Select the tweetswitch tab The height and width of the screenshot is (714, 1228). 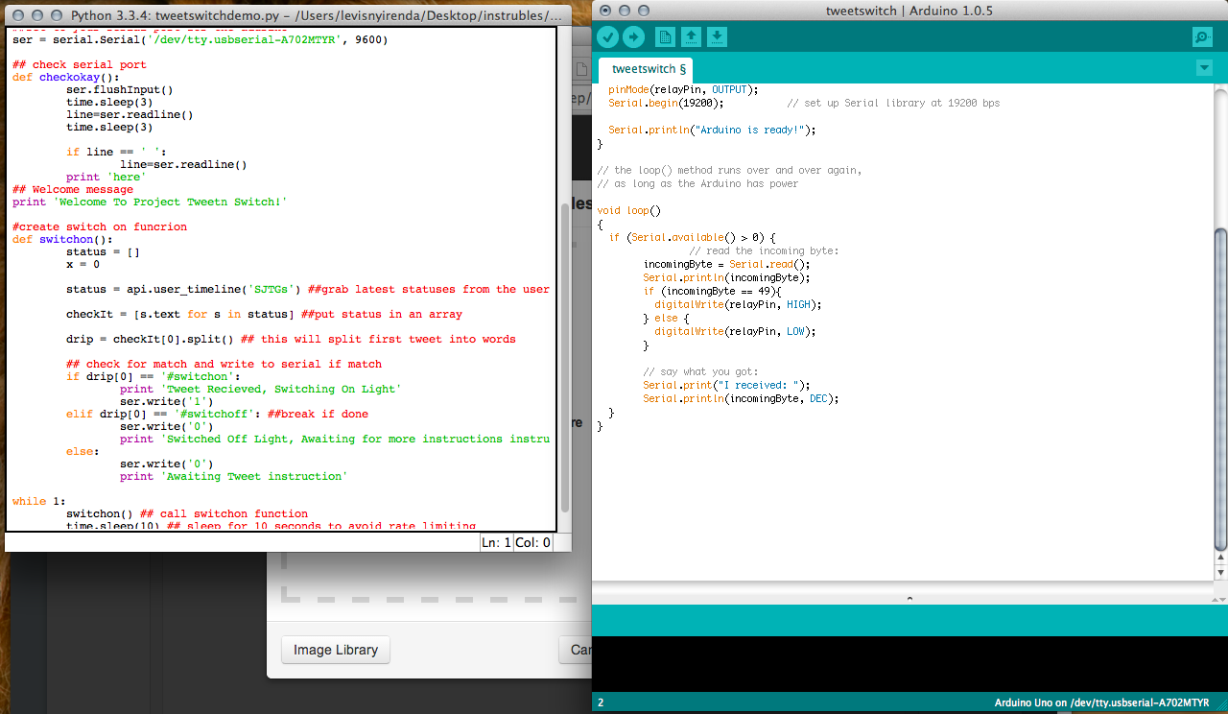point(645,69)
